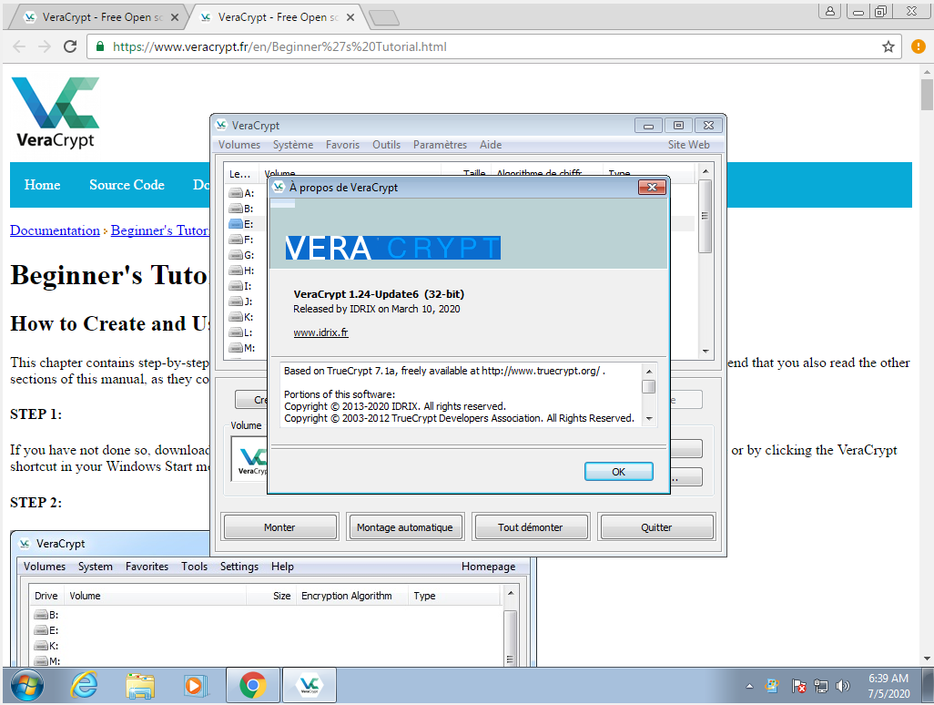
Task: Go to Home in the site navigation bar
Action: coord(42,185)
